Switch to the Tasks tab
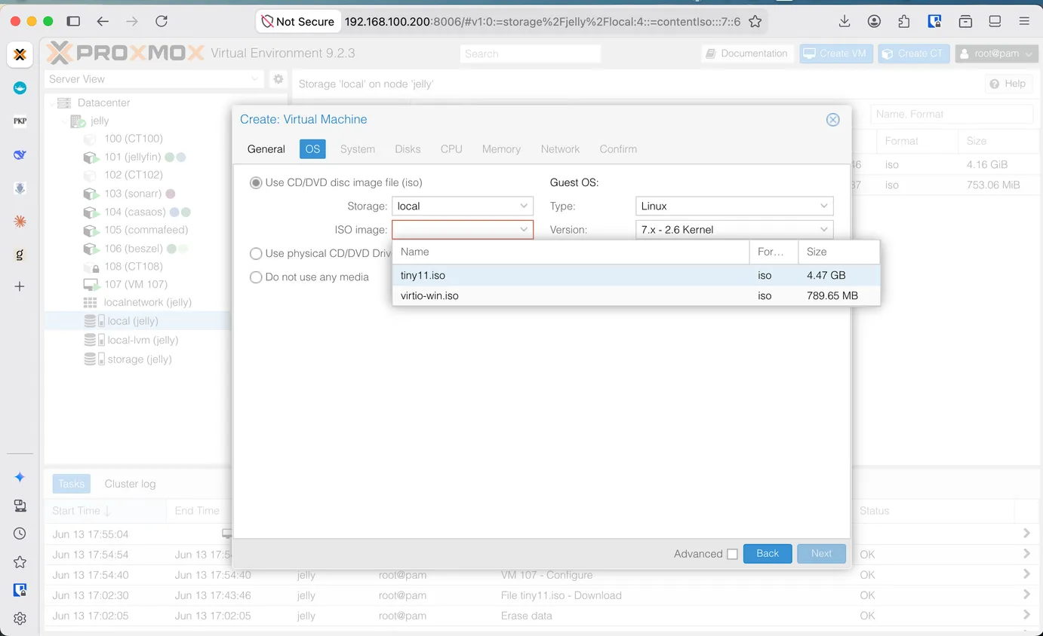 coord(72,484)
